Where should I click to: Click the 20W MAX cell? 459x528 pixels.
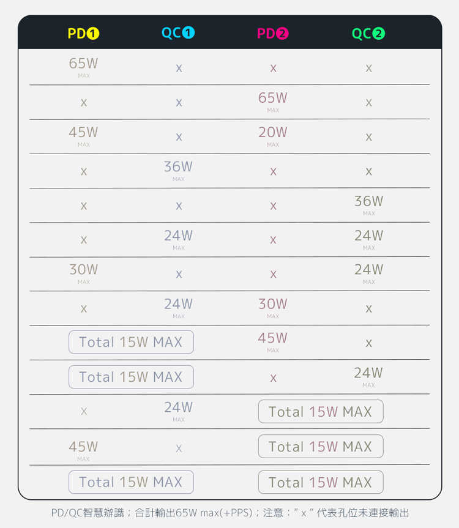pyautogui.click(x=273, y=135)
